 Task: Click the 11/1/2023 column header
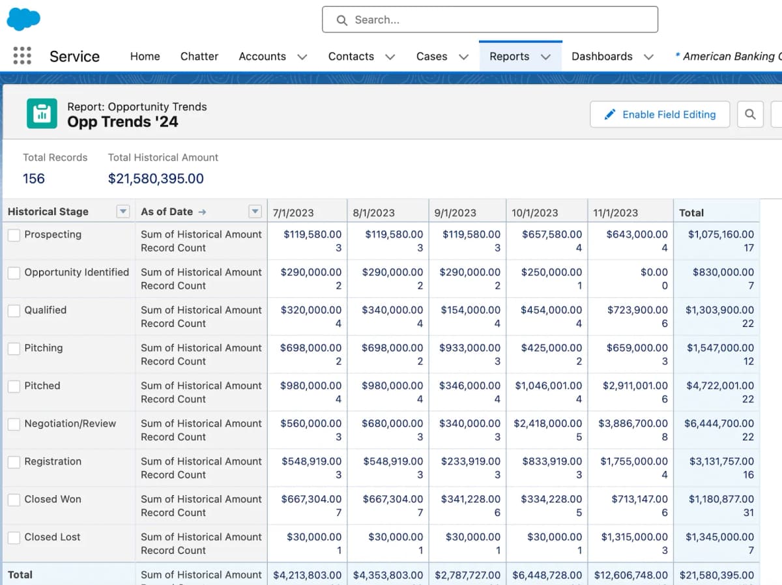616,212
